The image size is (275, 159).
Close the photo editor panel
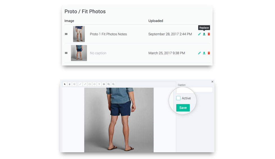click(x=212, y=81)
